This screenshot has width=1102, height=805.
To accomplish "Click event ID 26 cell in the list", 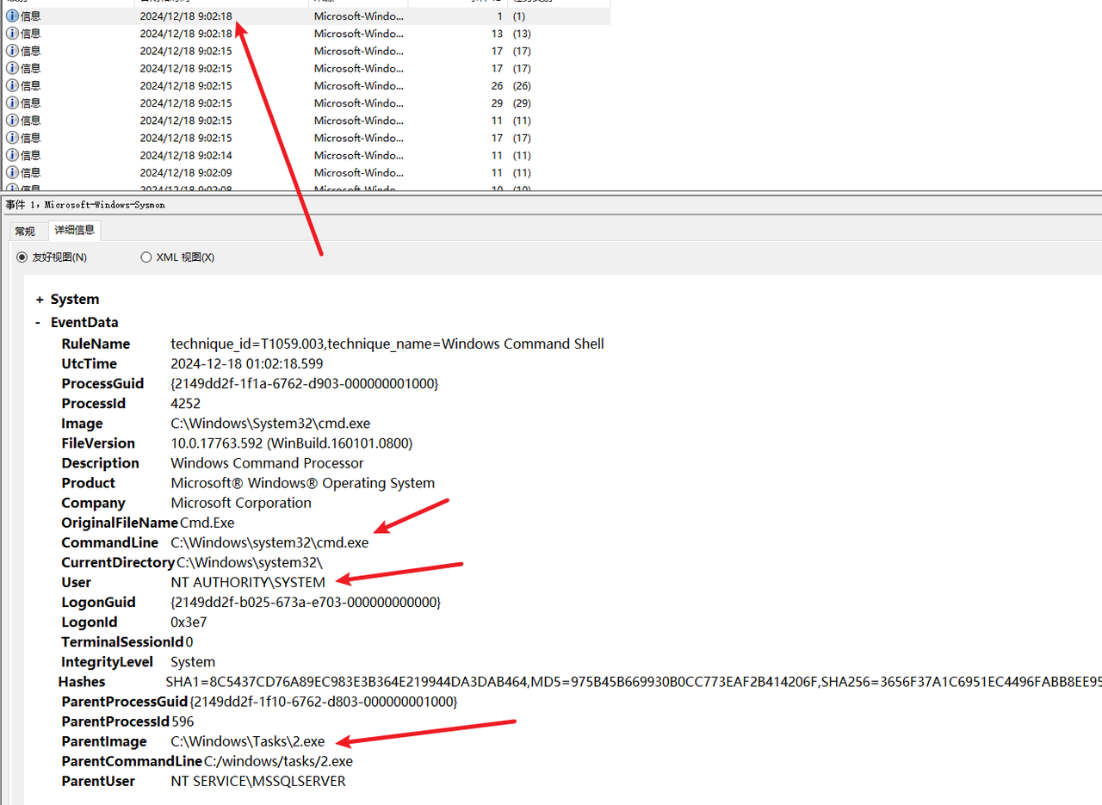I will pos(497,85).
